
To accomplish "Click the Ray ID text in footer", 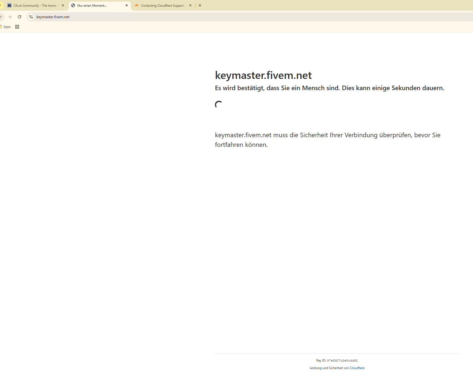I will tap(337, 361).
